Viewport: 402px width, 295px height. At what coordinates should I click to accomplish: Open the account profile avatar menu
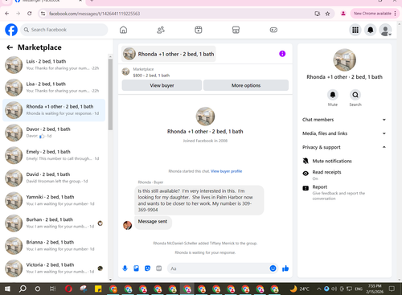[x=385, y=30]
